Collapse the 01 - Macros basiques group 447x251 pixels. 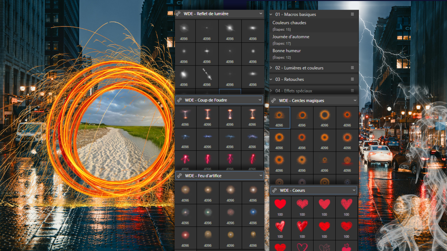tap(271, 15)
